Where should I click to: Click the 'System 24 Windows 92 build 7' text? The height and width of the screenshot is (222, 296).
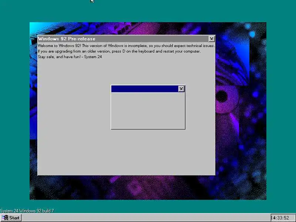coord(27,211)
